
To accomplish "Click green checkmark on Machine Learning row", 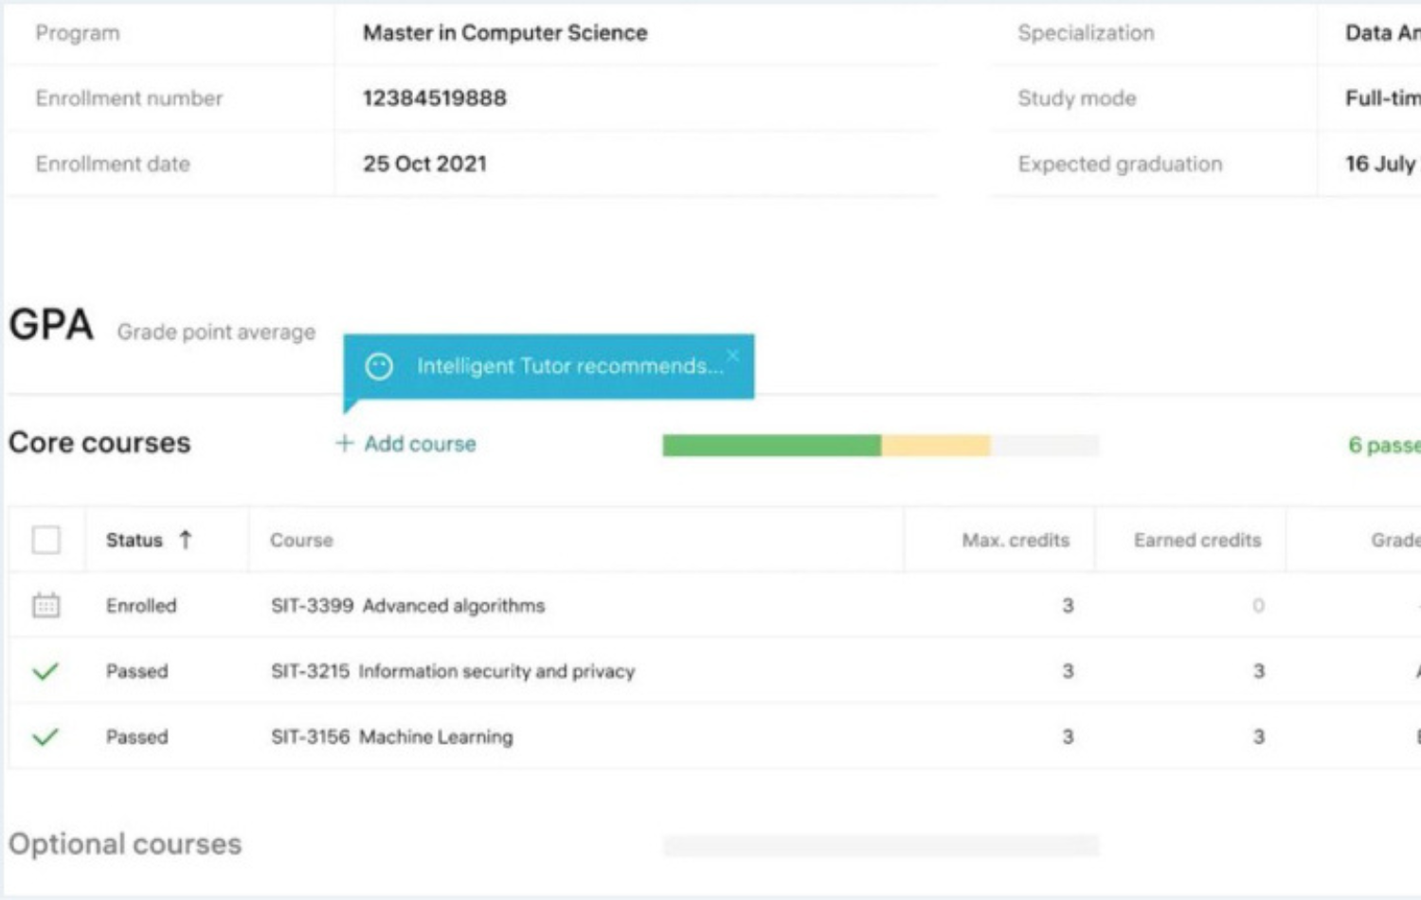I will point(45,737).
